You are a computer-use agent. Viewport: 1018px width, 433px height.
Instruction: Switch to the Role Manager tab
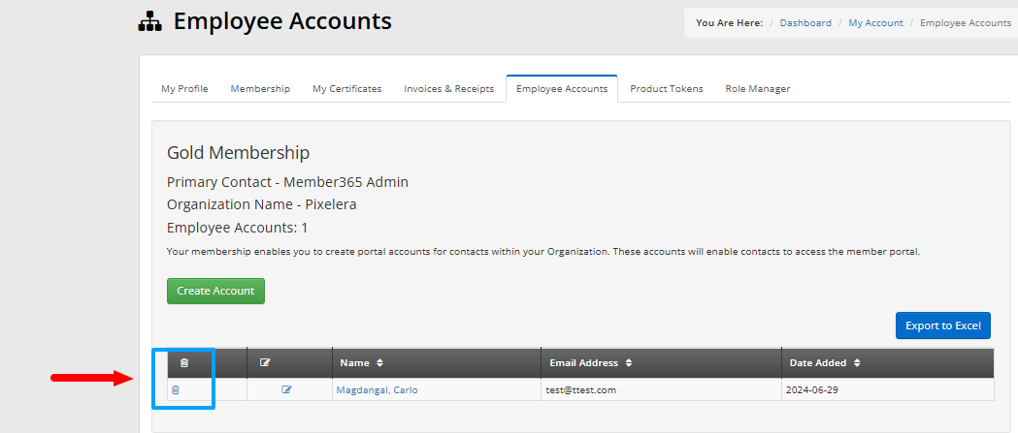[x=758, y=89]
